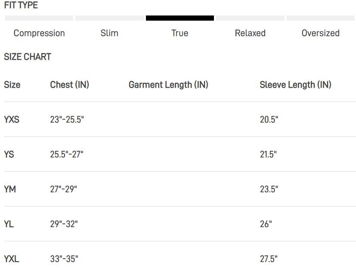Choose the YM size label
This screenshot has width=356, height=271.
pyautogui.click(x=10, y=189)
